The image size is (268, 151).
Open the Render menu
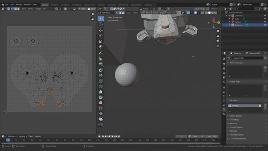[19, 5]
